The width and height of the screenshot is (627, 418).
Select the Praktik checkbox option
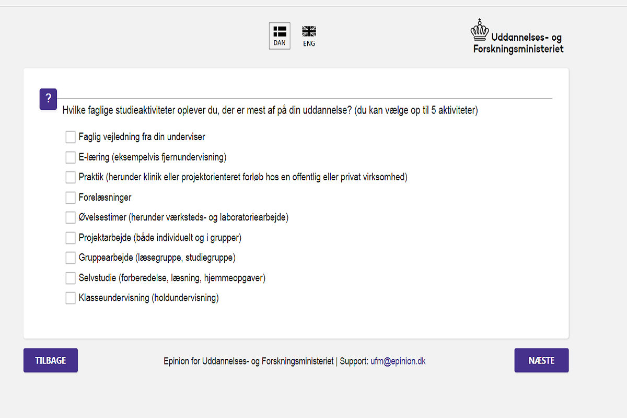coord(71,177)
